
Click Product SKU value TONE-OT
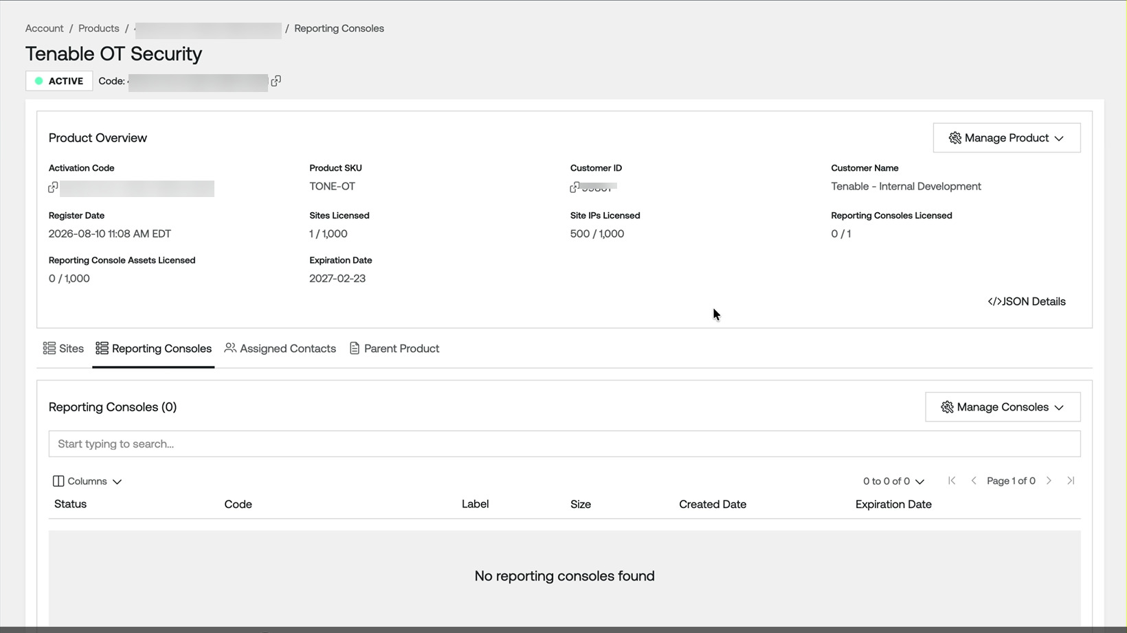point(333,186)
